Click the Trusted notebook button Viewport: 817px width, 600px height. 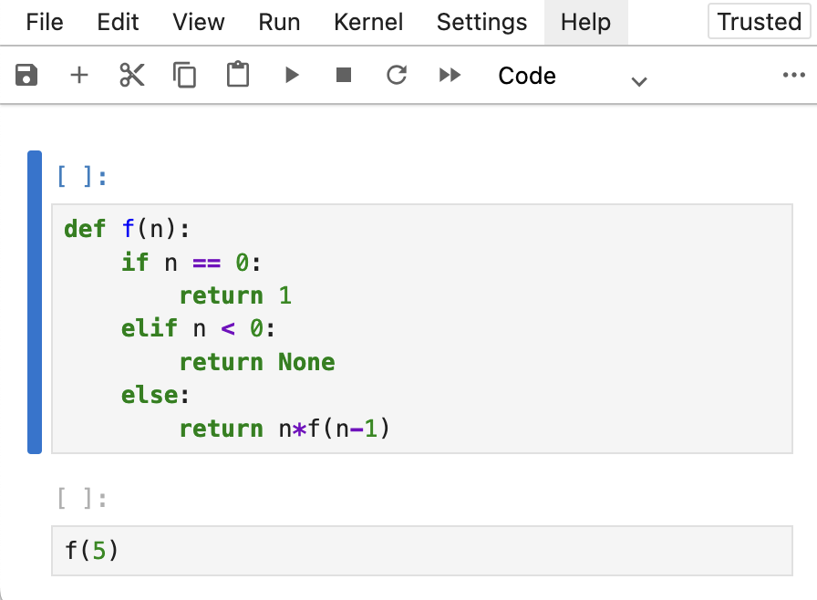(x=759, y=22)
